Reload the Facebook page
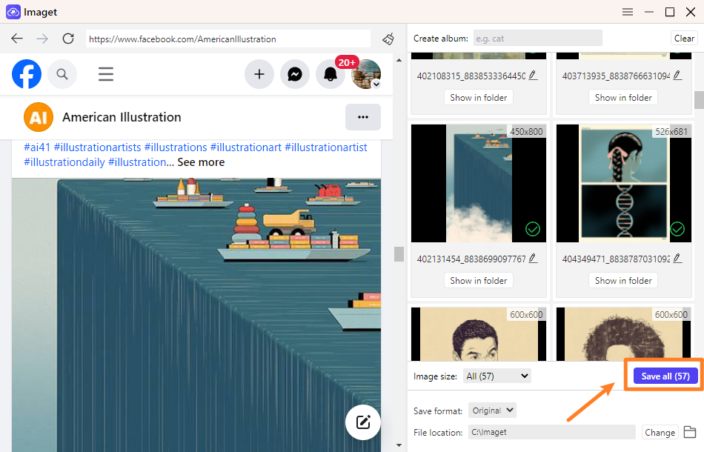 click(68, 39)
